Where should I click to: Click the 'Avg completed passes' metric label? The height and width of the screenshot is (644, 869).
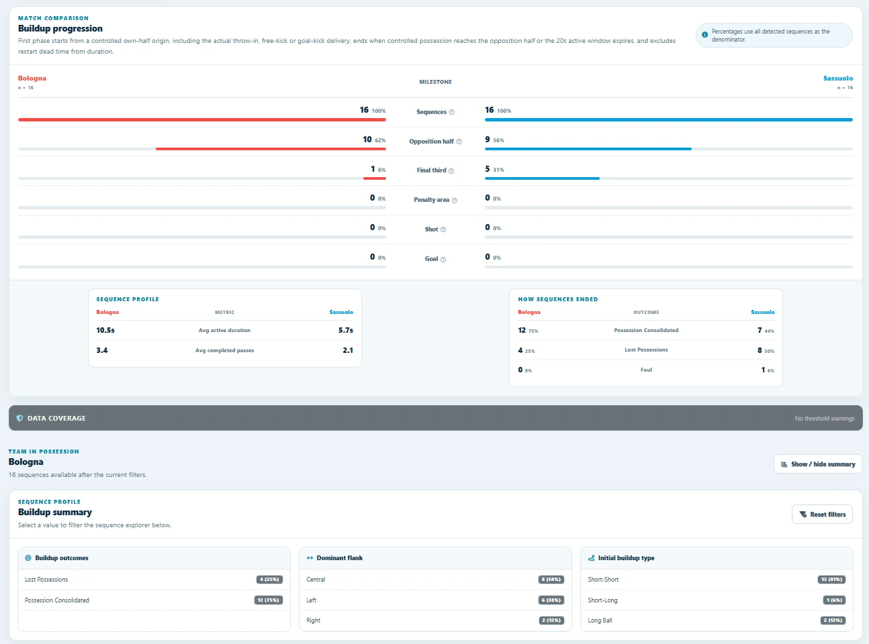[224, 350]
